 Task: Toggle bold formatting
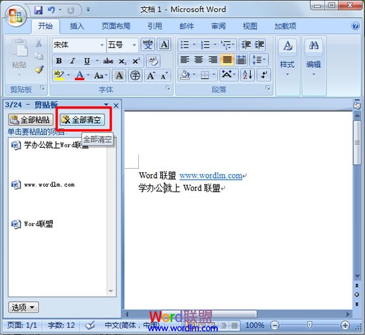[x=59, y=61]
